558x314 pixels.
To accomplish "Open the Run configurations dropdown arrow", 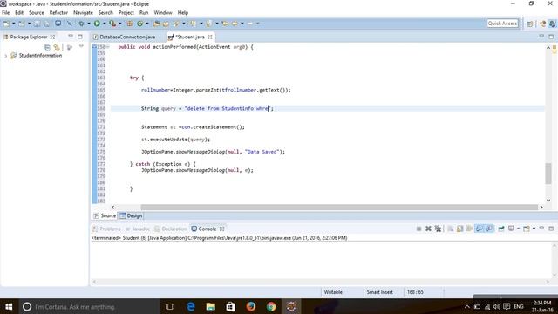I will pos(105,24).
